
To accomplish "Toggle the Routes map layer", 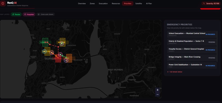I will (x=16, y=14).
